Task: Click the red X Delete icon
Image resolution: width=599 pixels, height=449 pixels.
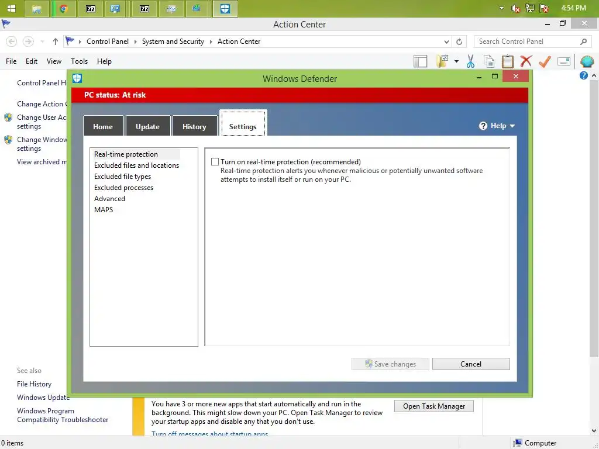Action: (526, 61)
